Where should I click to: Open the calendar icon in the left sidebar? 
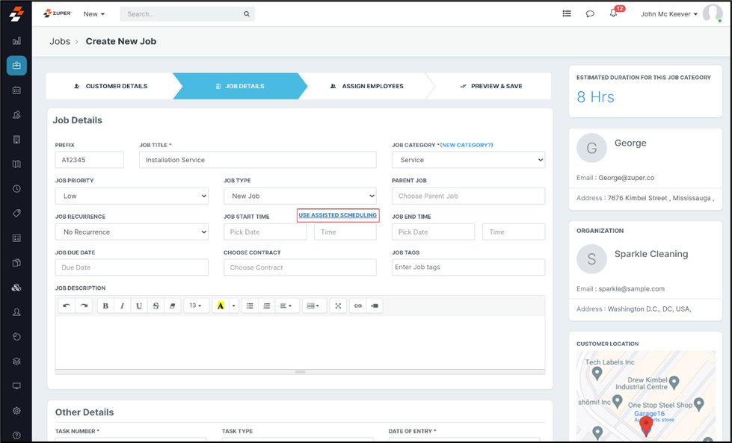[x=16, y=90]
